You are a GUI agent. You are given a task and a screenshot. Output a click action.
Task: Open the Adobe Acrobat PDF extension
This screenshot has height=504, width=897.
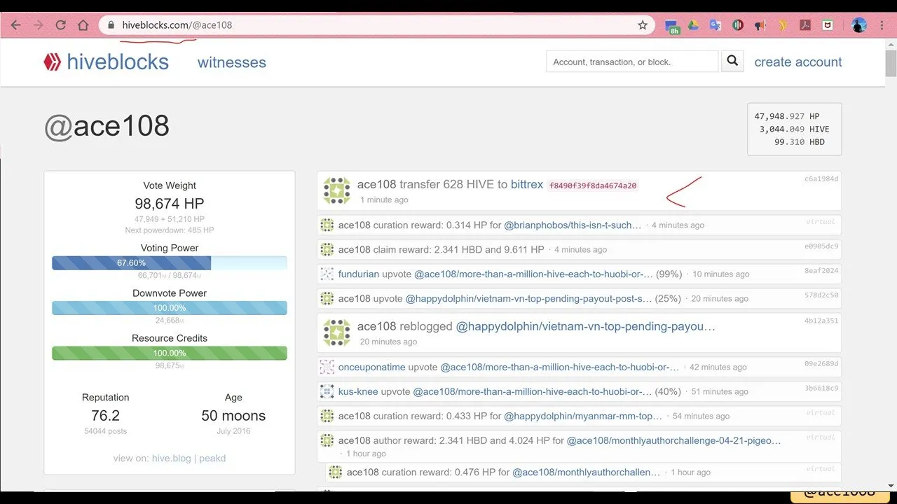tap(806, 25)
